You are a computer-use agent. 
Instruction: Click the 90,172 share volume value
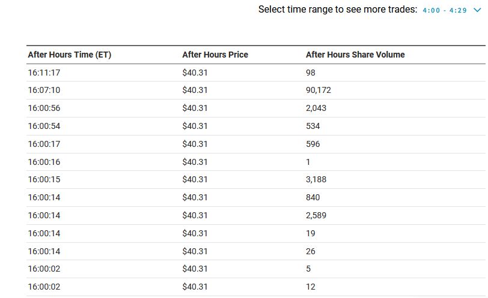[x=319, y=91]
